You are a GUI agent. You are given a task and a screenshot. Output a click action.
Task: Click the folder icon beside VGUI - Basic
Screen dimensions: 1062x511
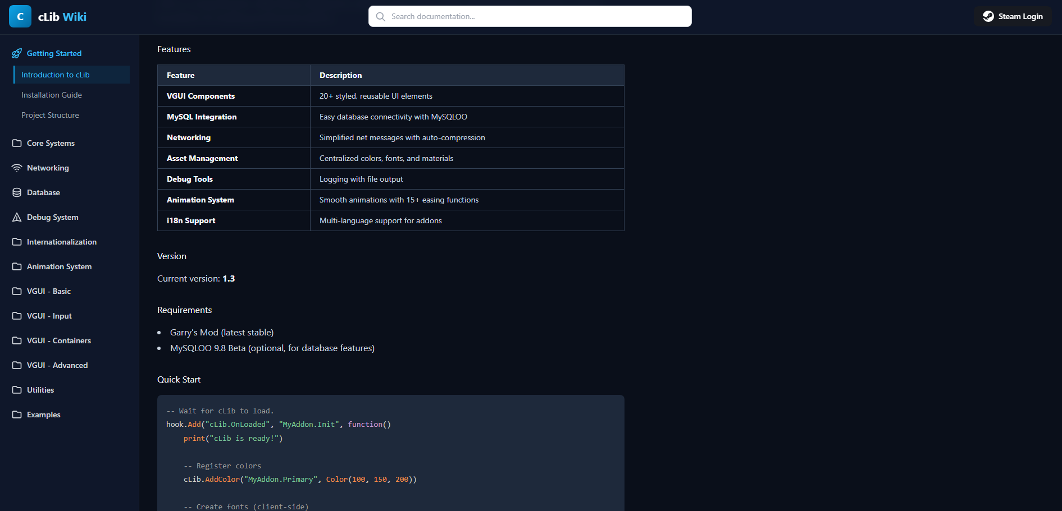(x=17, y=291)
